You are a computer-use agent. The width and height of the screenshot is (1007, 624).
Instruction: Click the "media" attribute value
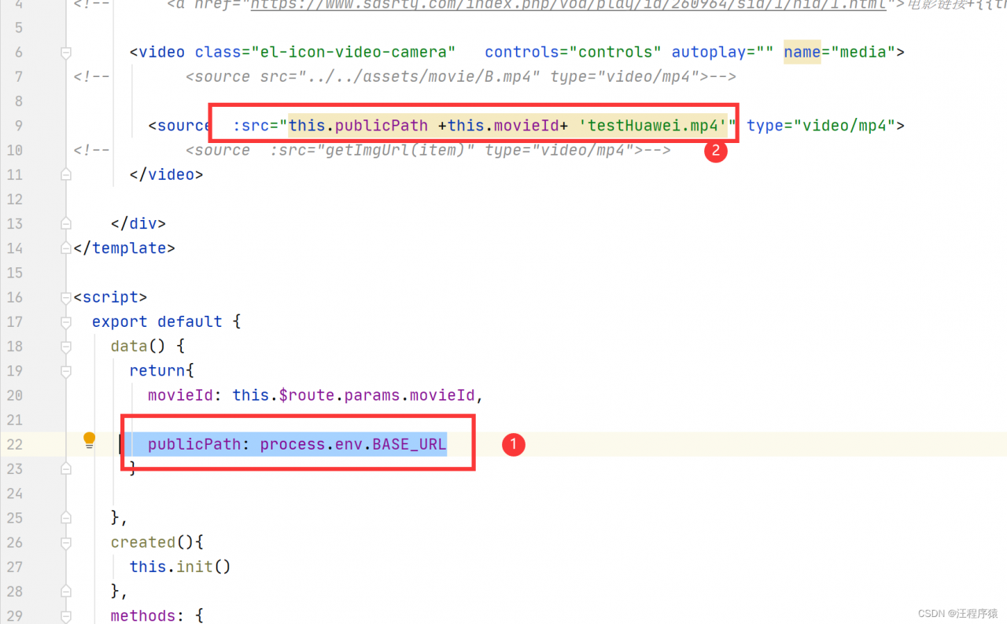tap(863, 53)
